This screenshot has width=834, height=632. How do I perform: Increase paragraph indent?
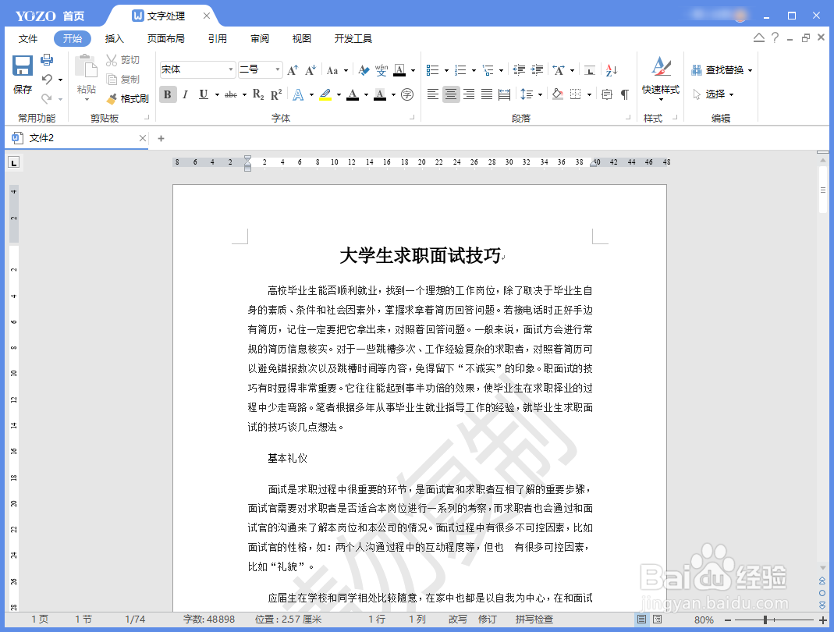tap(538, 69)
